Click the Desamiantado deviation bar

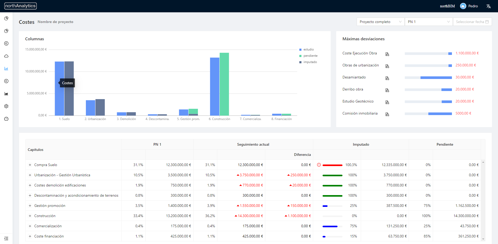click(428, 77)
